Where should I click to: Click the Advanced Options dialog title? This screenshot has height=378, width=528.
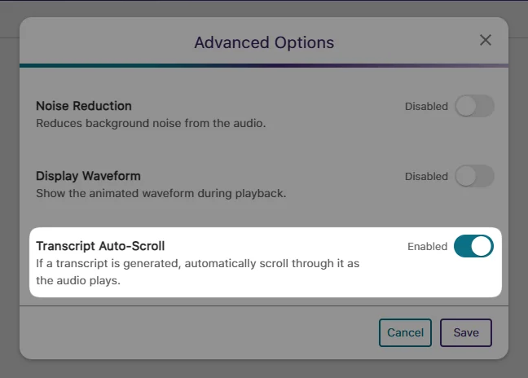(x=264, y=42)
